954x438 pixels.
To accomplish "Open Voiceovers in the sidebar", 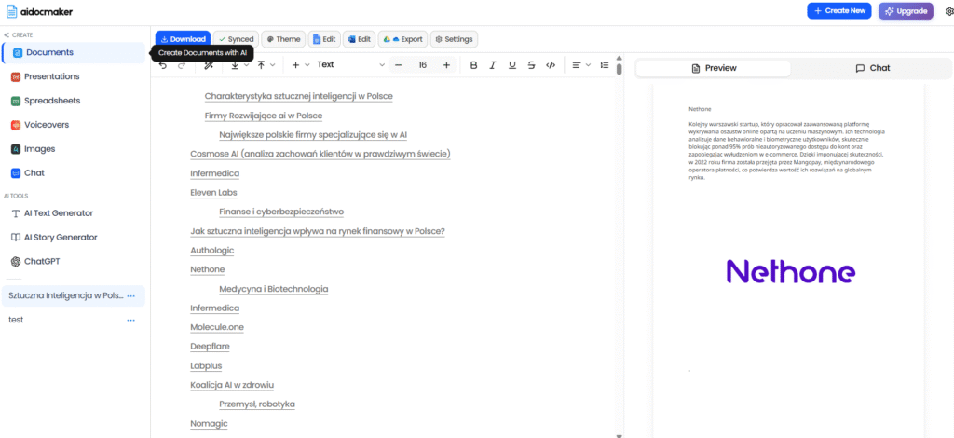I will coord(74,125).
